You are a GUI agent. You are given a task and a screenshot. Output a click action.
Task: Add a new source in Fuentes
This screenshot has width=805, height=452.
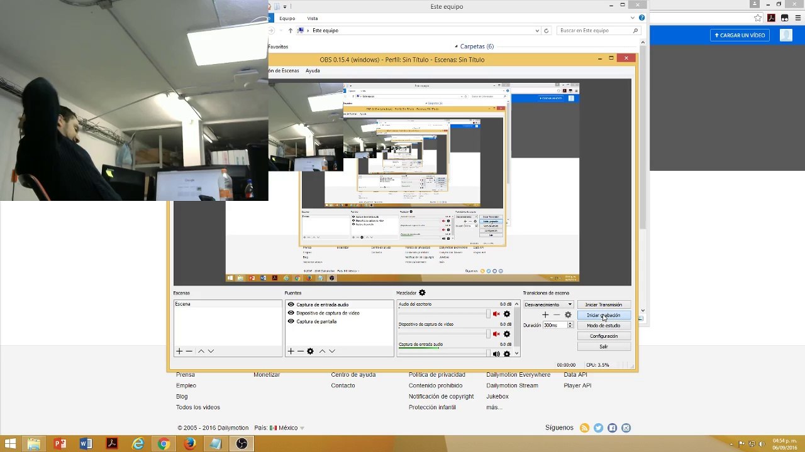pyautogui.click(x=291, y=351)
